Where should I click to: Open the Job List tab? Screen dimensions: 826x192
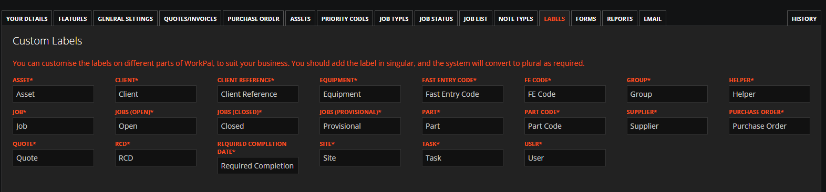[476, 18]
